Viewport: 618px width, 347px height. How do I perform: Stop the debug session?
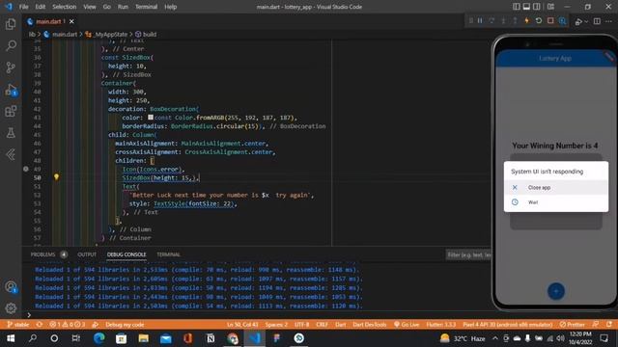coord(550,21)
